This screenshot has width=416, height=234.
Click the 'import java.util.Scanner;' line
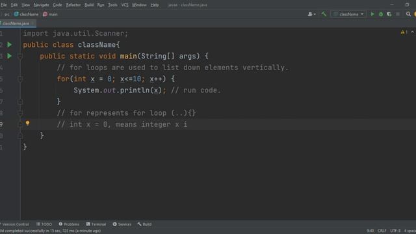coord(75,33)
